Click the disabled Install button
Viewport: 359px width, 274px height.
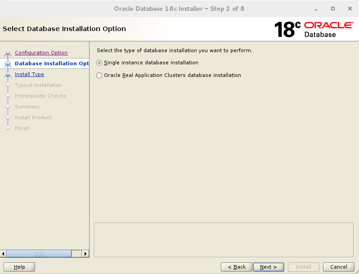304,267
